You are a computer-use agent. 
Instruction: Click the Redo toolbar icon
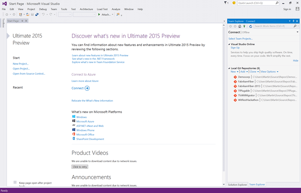(51, 15)
